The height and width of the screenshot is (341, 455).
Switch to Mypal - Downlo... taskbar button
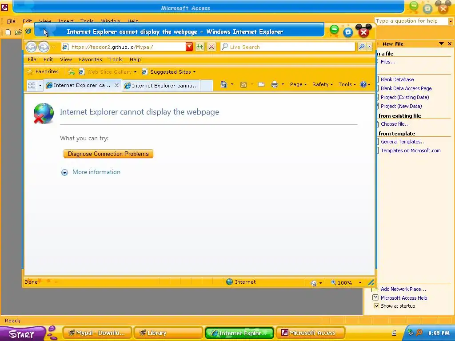(x=97, y=333)
